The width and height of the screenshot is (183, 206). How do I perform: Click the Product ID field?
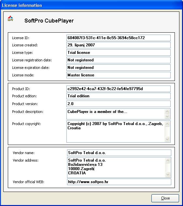pos(119,89)
